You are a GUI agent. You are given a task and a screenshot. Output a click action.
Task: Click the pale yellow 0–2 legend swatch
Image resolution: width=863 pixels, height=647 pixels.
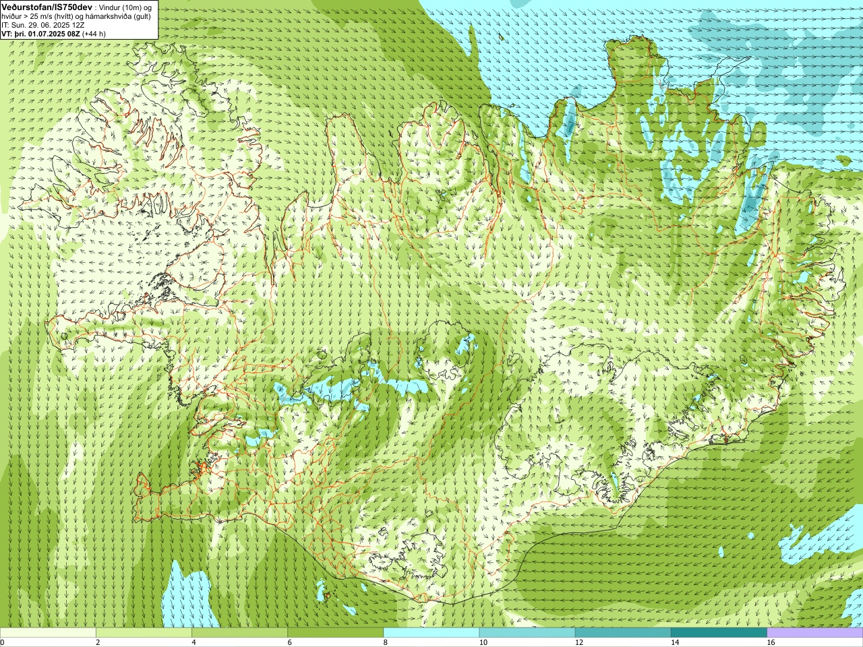coord(48,633)
